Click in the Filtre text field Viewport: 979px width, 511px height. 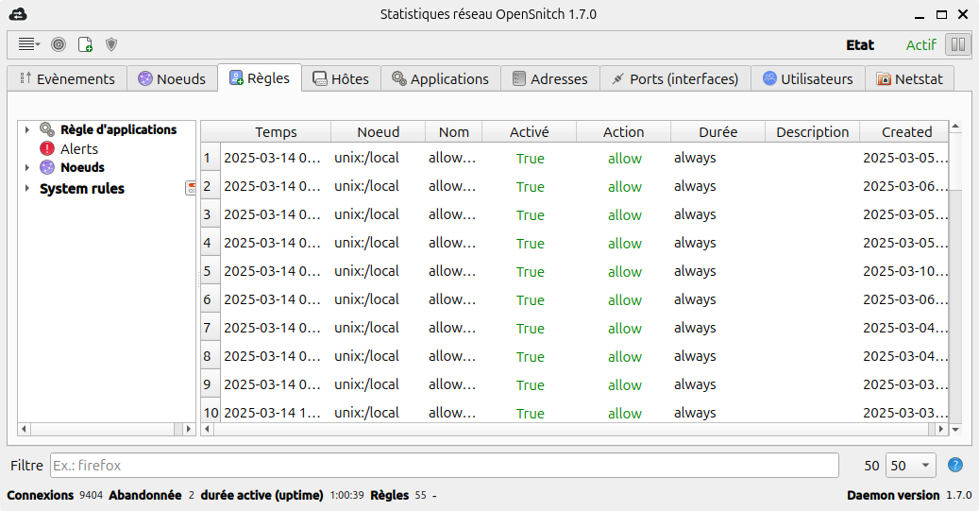[444, 466]
